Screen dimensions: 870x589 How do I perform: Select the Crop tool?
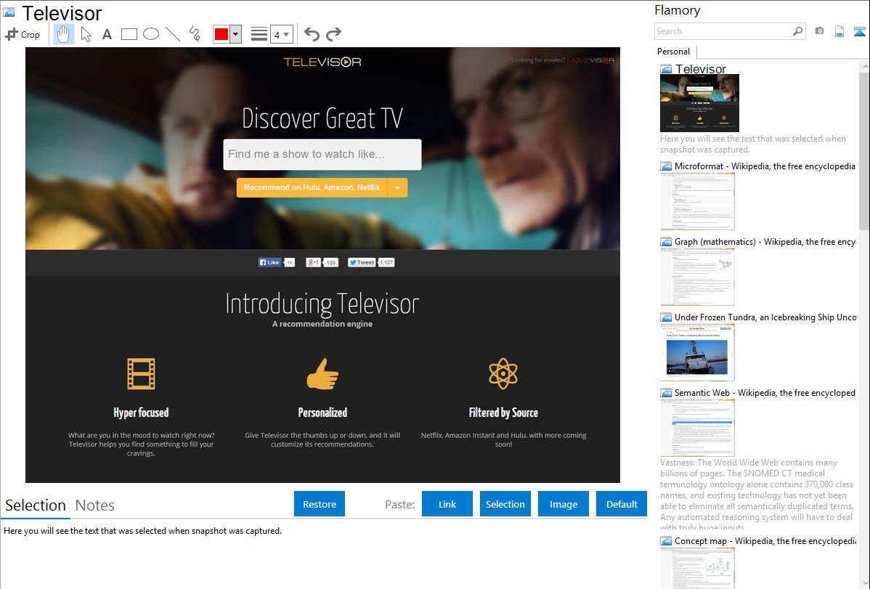click(x=23, y=34)
